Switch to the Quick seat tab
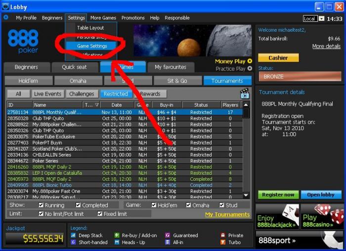 [75, 67]
